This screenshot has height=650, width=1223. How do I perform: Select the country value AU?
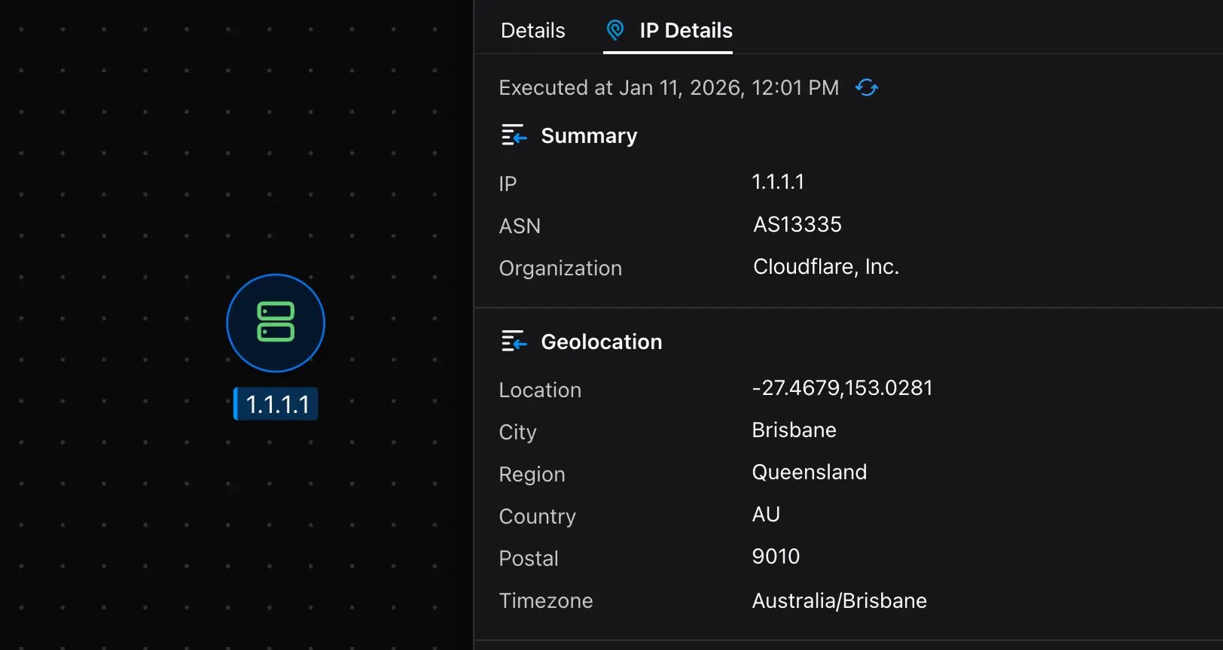tap(766, 515)
